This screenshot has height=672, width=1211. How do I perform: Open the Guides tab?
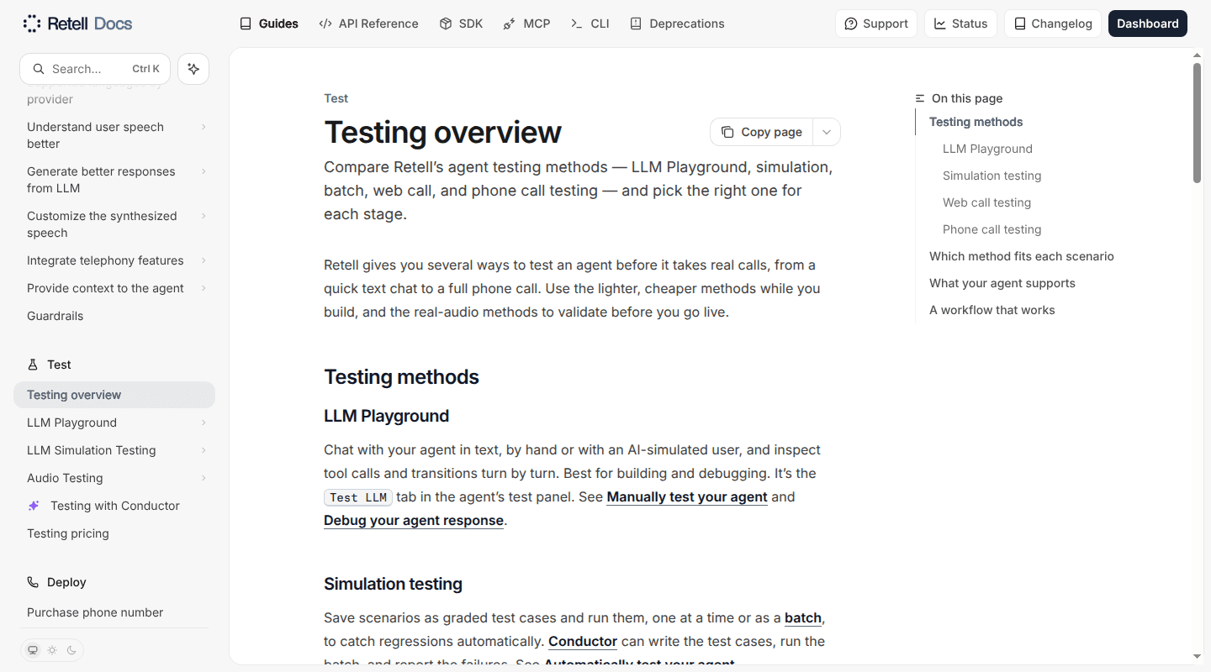(x=269, y=24)
